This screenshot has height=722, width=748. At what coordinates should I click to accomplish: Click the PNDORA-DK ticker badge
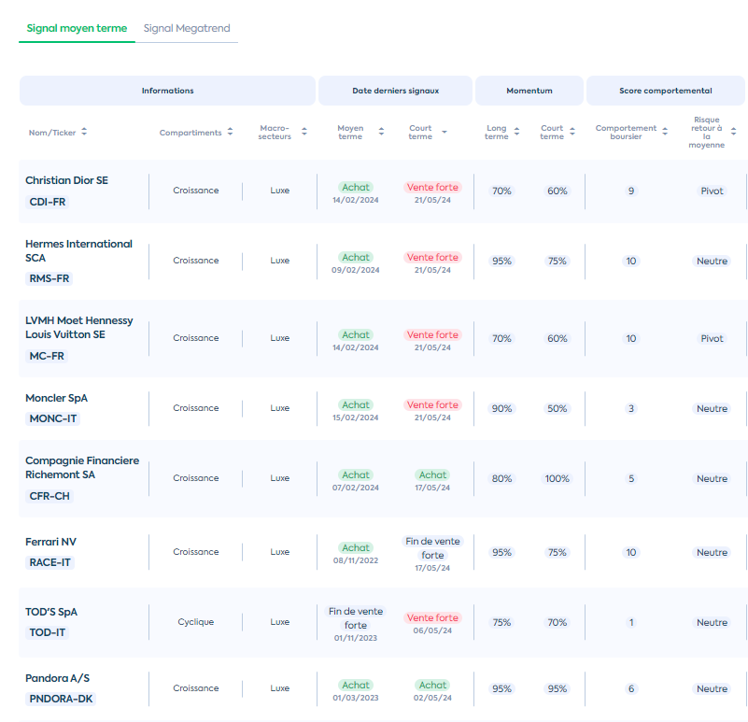coord(61,699)
